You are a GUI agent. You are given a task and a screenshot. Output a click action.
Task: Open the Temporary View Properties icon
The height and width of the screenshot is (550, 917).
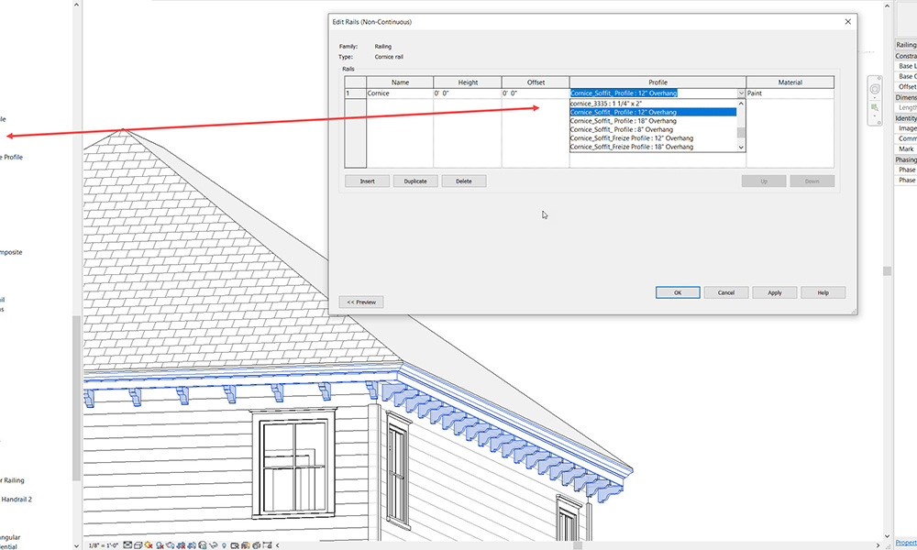(235, 545)
